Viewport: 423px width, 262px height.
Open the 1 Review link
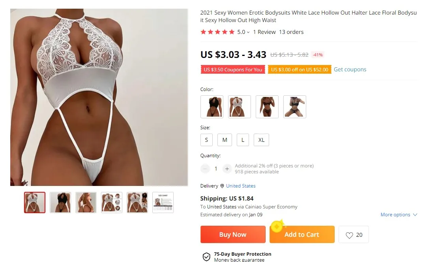264,32
